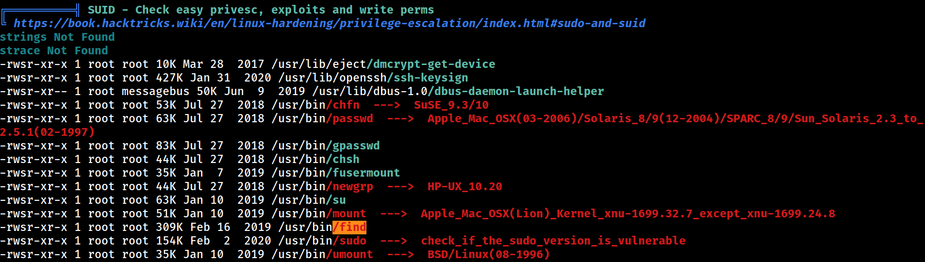Click the /fusermount binary name
Image resolution: width=925 pixels, height=262 pixels.
[x=363, y=173]
